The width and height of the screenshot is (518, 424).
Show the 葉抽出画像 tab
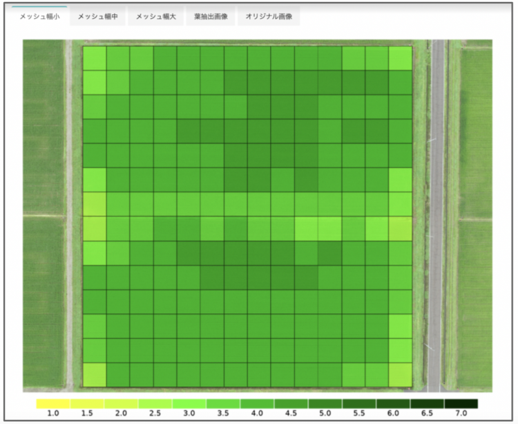[x=211, y=16]
